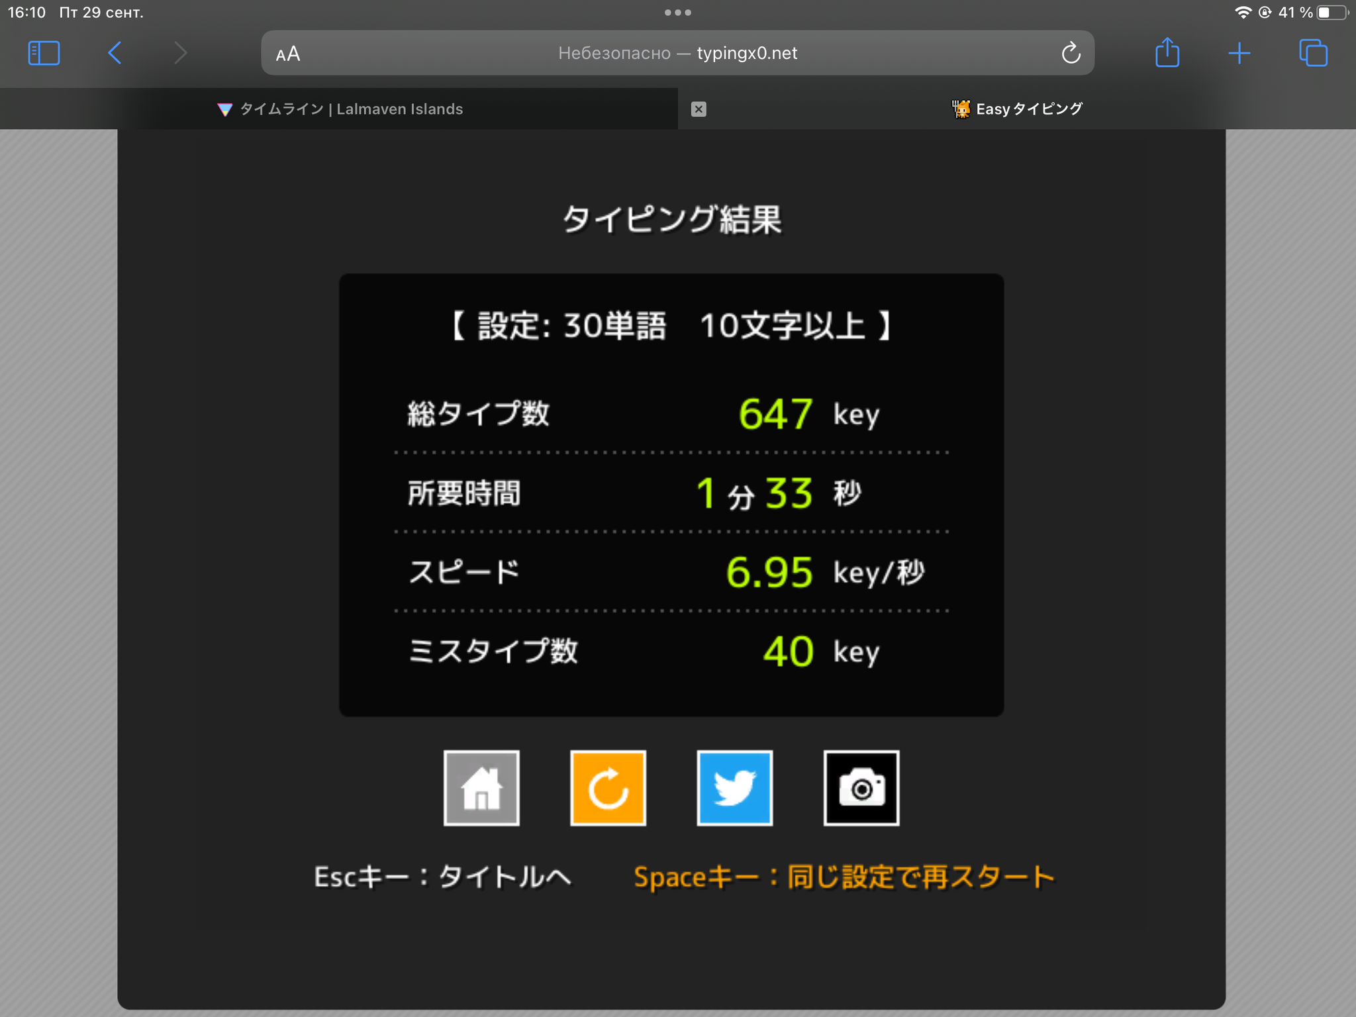The image size is (1356, 1017).
Task: Switch to the Lalmaven Islands timeline tab
Action: (339, 109)
